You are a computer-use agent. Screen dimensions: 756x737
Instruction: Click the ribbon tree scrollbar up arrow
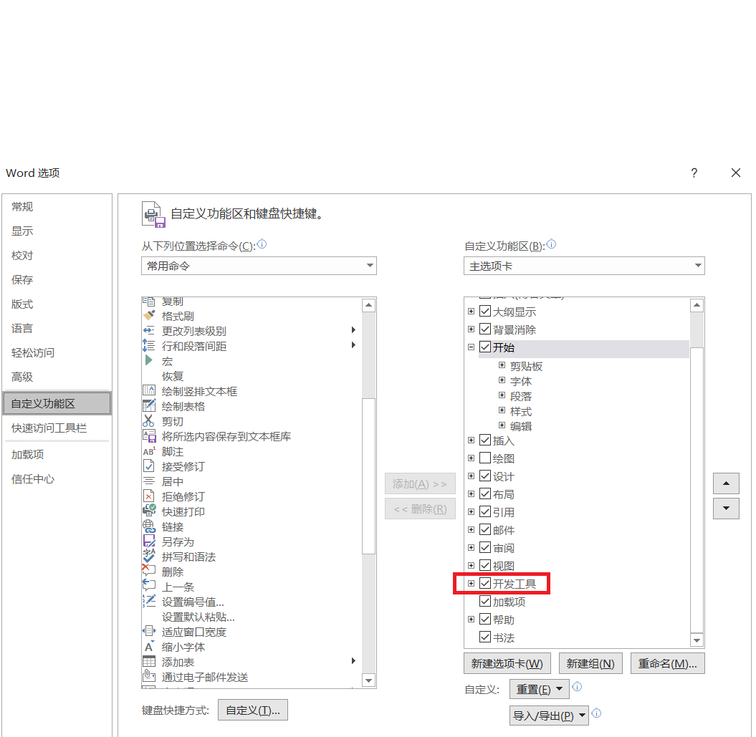point(697,305)
